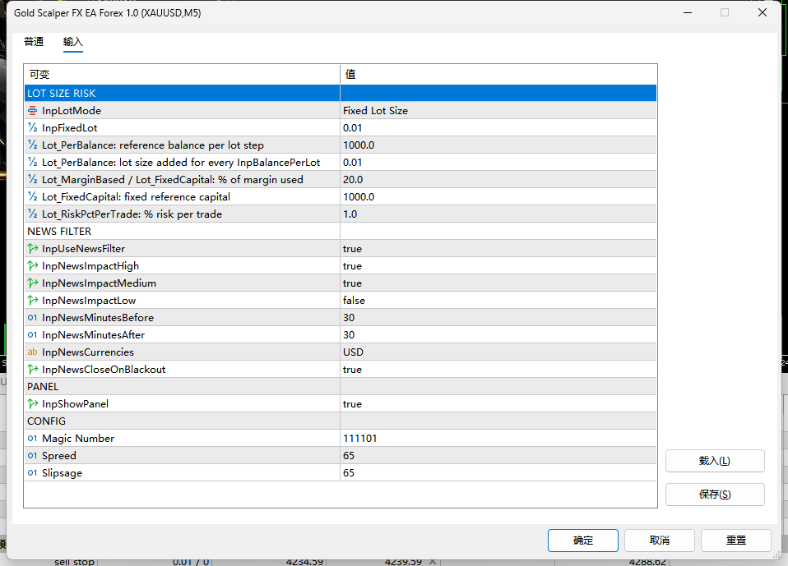Screen dimensions: 788x566
Task: Toggle the InpUseNewsFilter value true
Action: point(498,248)
